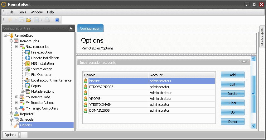Screen dimensions: 266x140
Task: Collapse the New remote job node
Action: point(17,47)
